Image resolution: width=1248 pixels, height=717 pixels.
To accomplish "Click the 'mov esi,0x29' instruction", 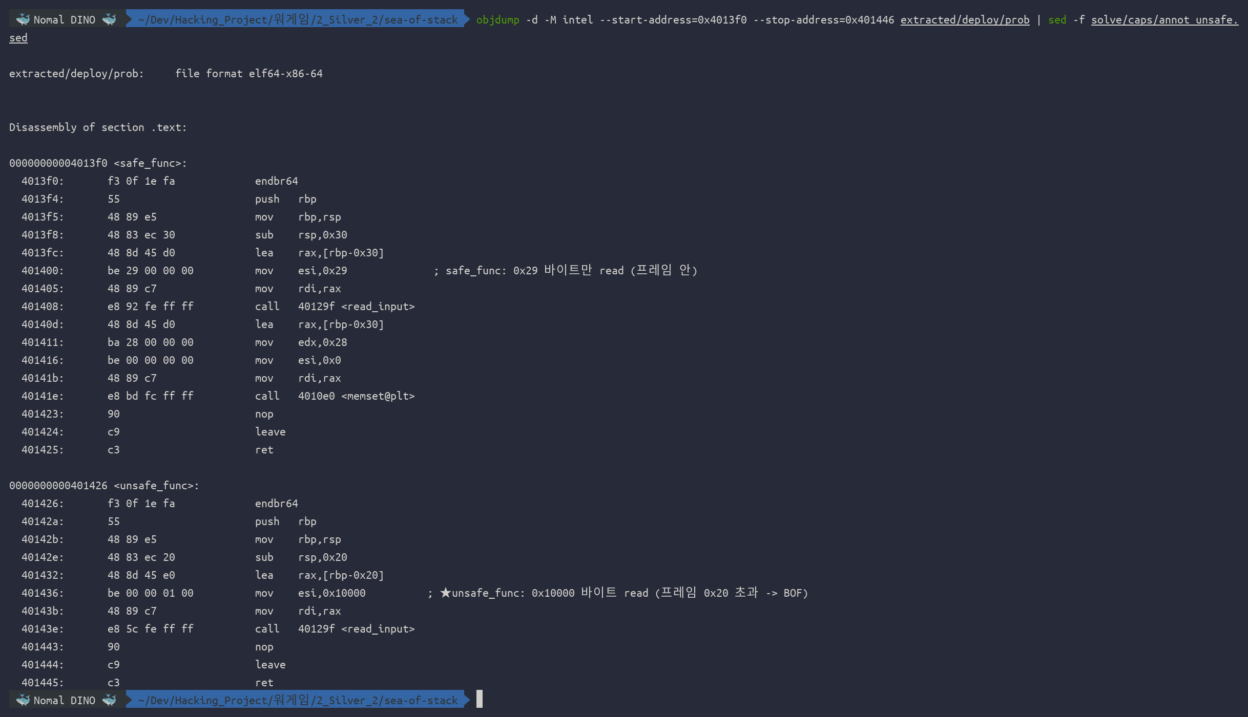I will click(x=301, y=271).
